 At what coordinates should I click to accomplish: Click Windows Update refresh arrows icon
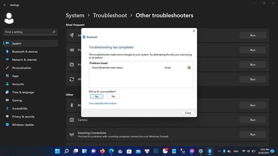72,79
